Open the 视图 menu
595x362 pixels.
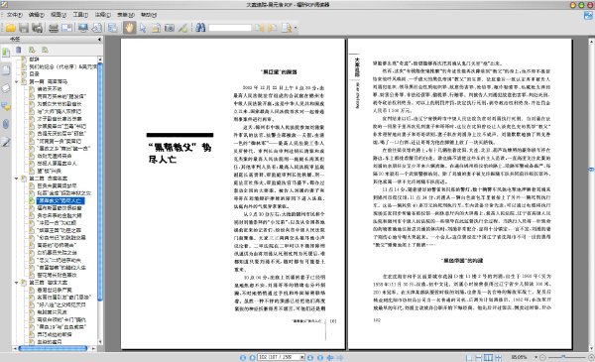pyautogui.click(x=59, y=15)
